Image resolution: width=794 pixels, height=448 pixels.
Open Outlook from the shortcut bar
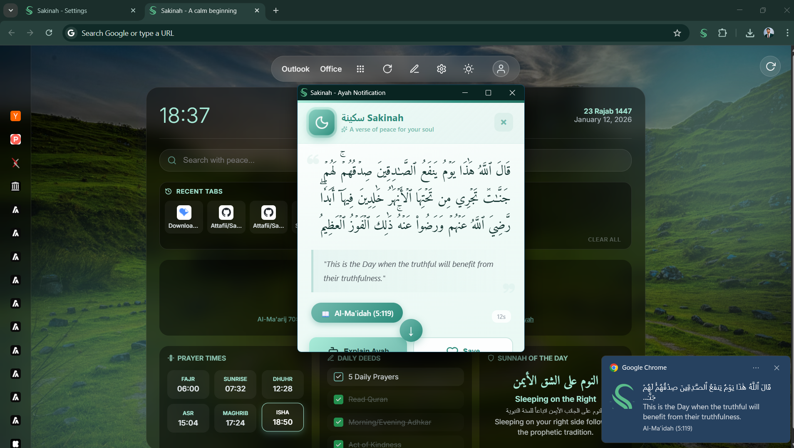295,69
